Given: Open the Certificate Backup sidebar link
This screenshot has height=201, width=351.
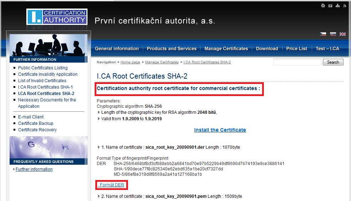Looking at the screenshot, I should [36, 123].
